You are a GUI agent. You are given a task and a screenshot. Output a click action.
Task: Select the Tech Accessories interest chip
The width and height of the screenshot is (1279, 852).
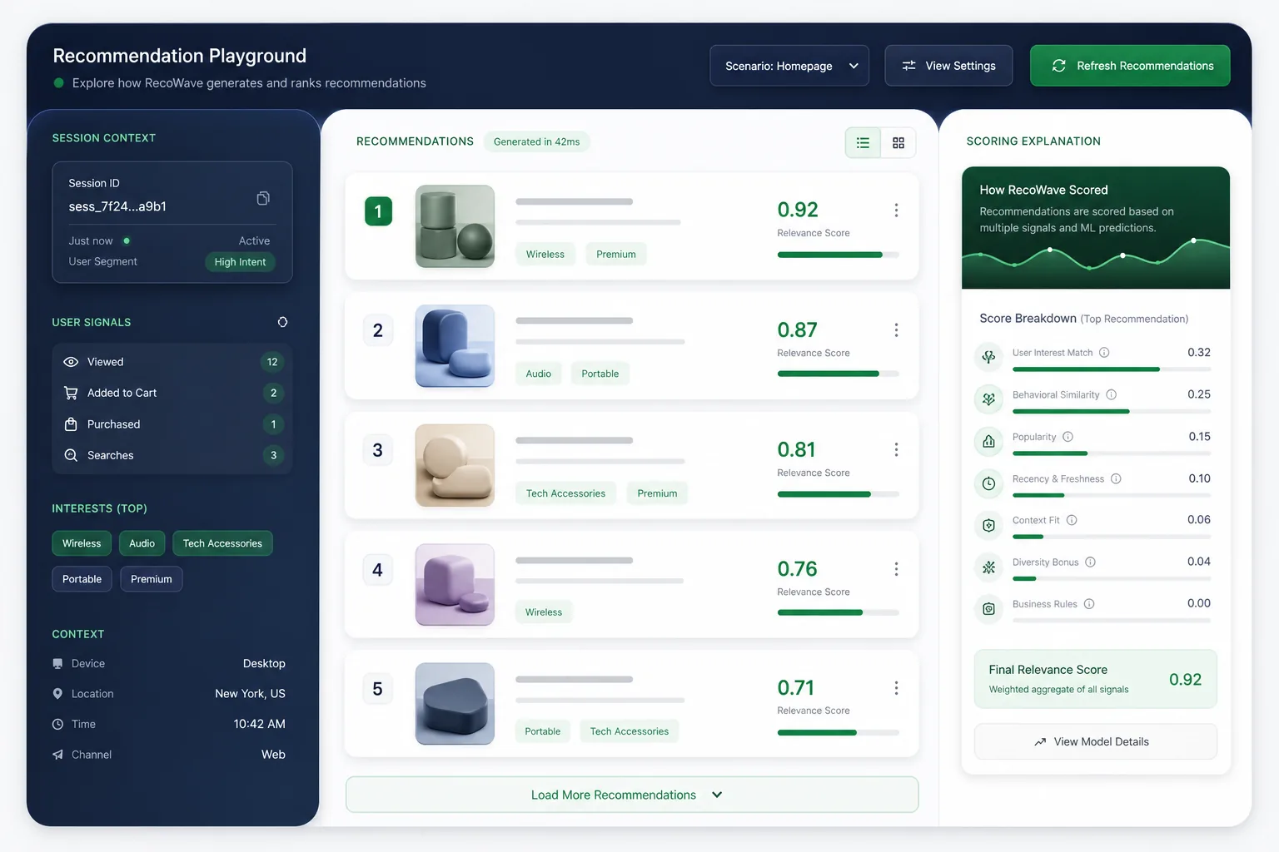[222, 543]
